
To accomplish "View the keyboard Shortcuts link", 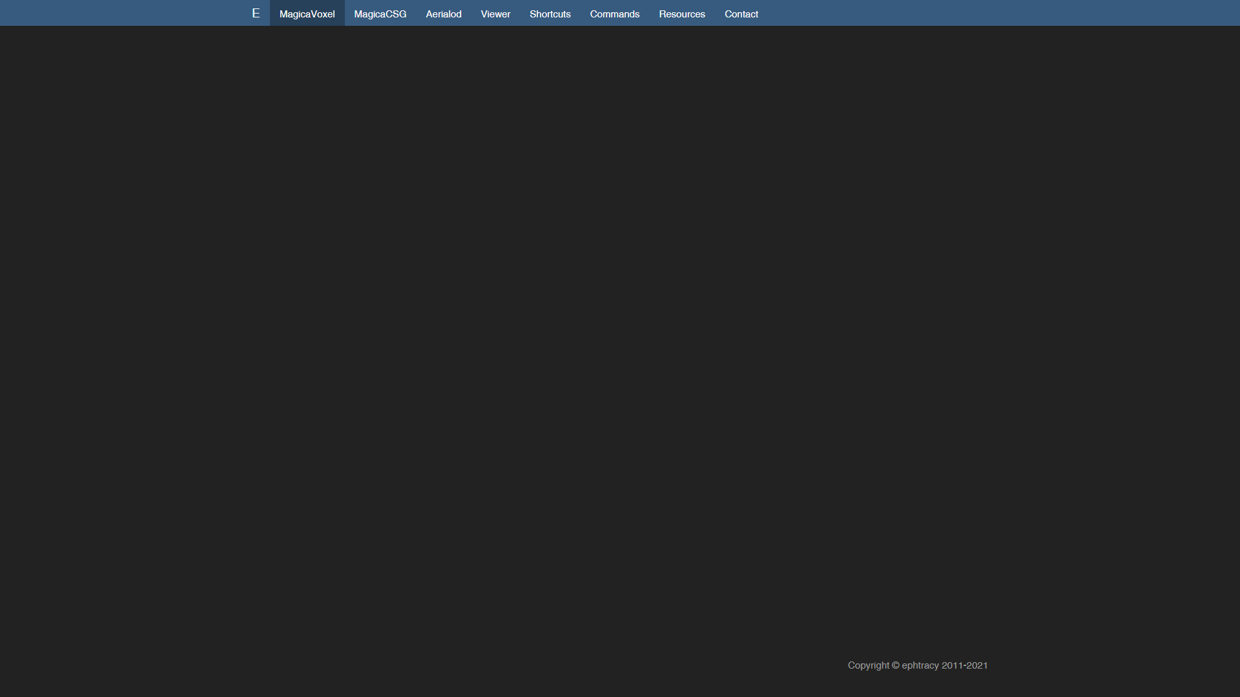I will 550,14.
